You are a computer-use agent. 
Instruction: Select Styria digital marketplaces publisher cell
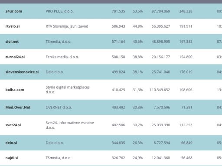[68, 89]
